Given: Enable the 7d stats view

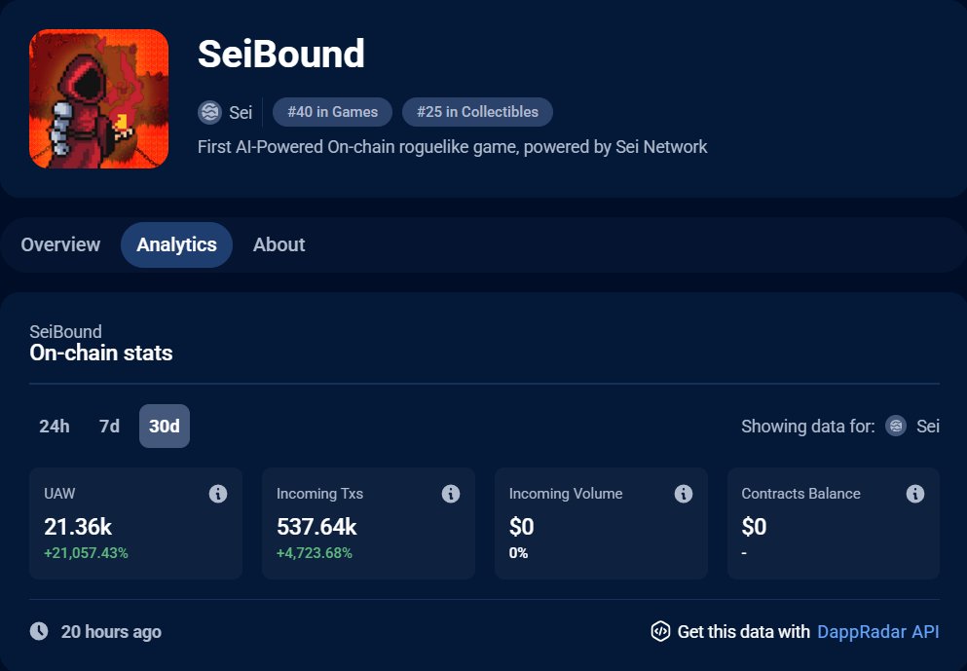Looking at the screenshot, I should pos(108,426).
